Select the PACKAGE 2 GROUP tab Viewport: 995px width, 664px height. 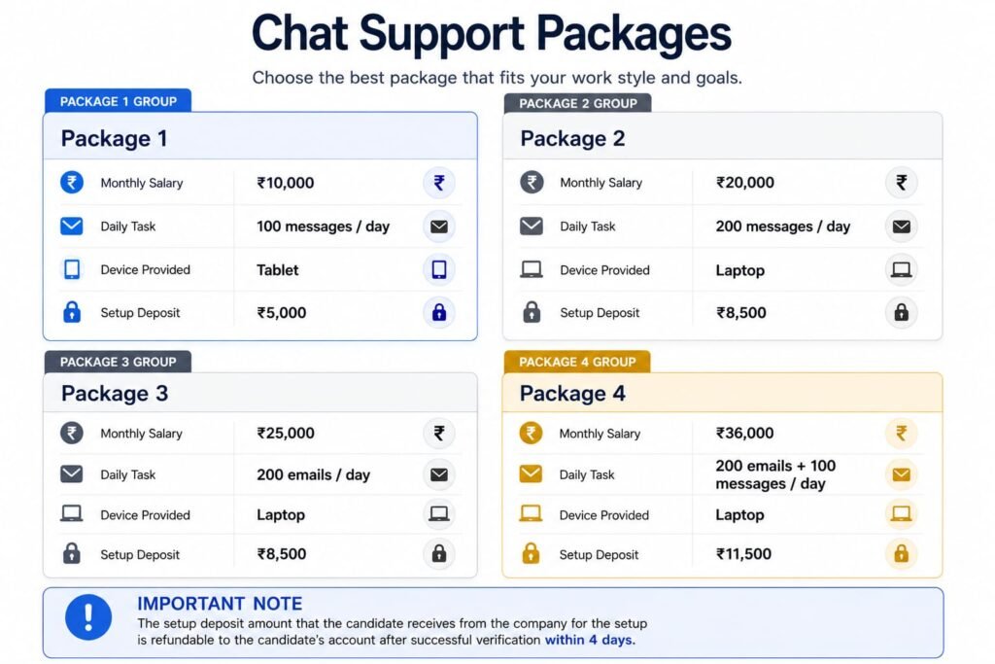577,103
